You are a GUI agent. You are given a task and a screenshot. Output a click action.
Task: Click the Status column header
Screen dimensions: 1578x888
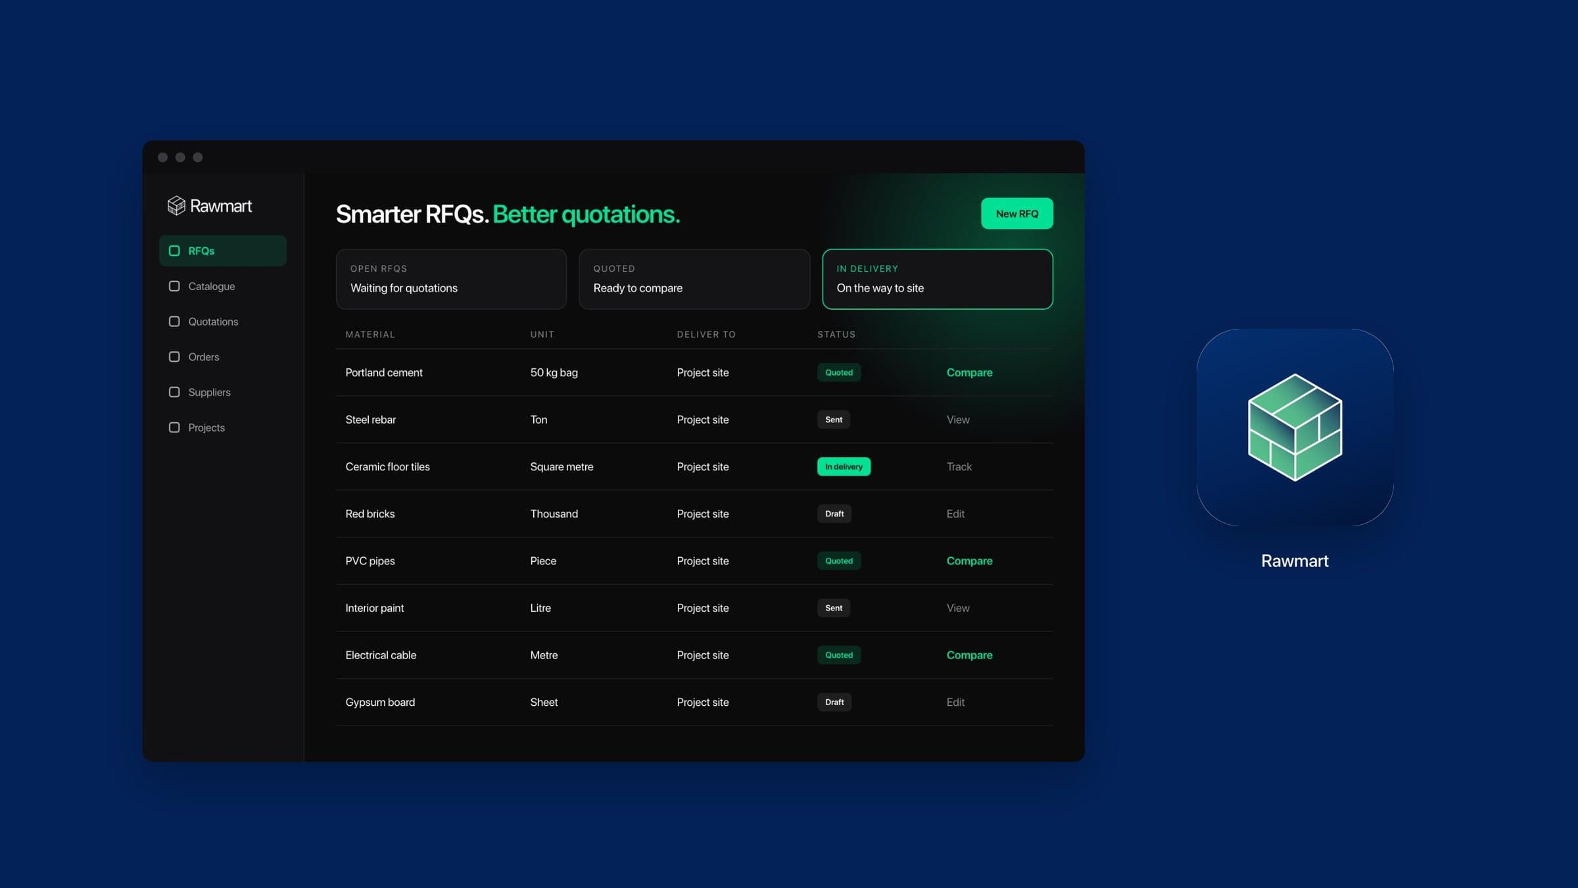pyautogui.click(x=836, y=334)
